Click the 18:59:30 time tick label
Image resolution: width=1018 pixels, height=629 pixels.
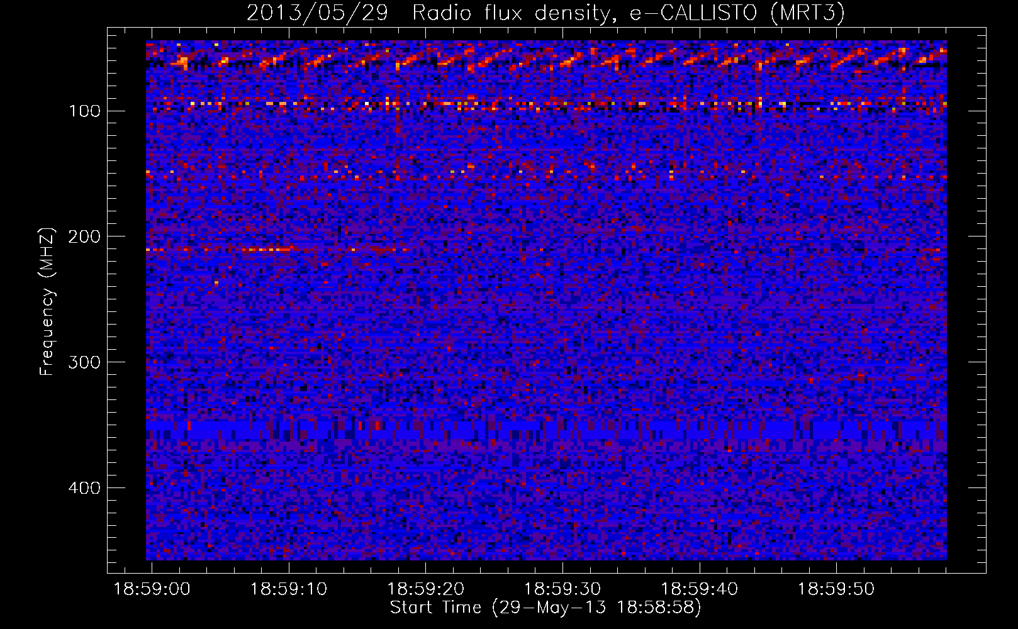(562, 589)
